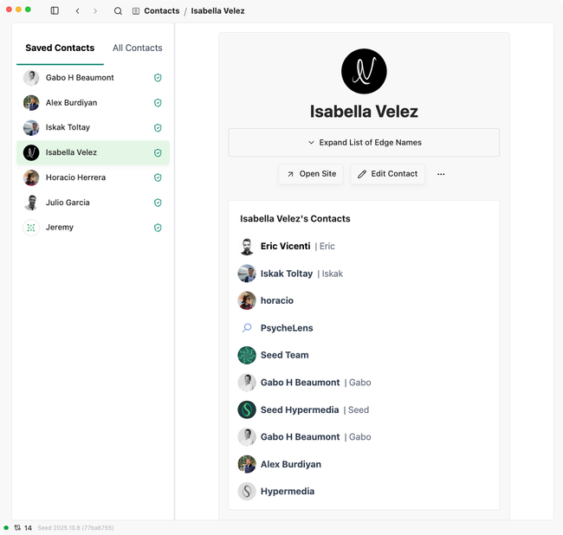Image resolution: width=563 pixels, height=535 pixels.
Task: Switch to the All Contacts tab
Action: click(137, 48)
